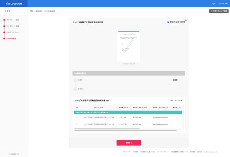Click the CloudSign logo
Image resolution: width=230 pixels, height=157 pixels.
pos(13,3)
